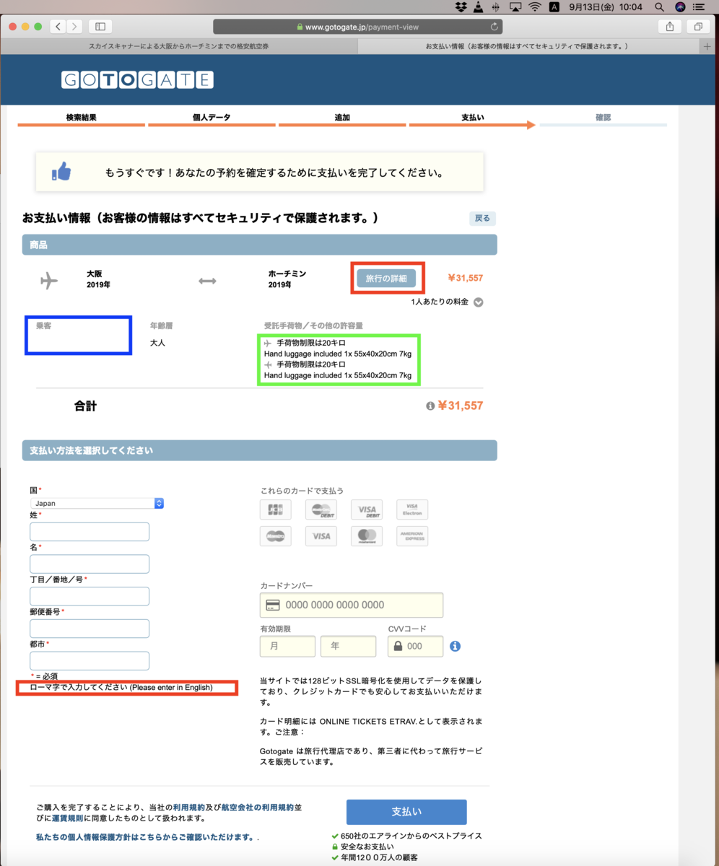
Task: Click the 名 input field
Action: click(90, 564)
